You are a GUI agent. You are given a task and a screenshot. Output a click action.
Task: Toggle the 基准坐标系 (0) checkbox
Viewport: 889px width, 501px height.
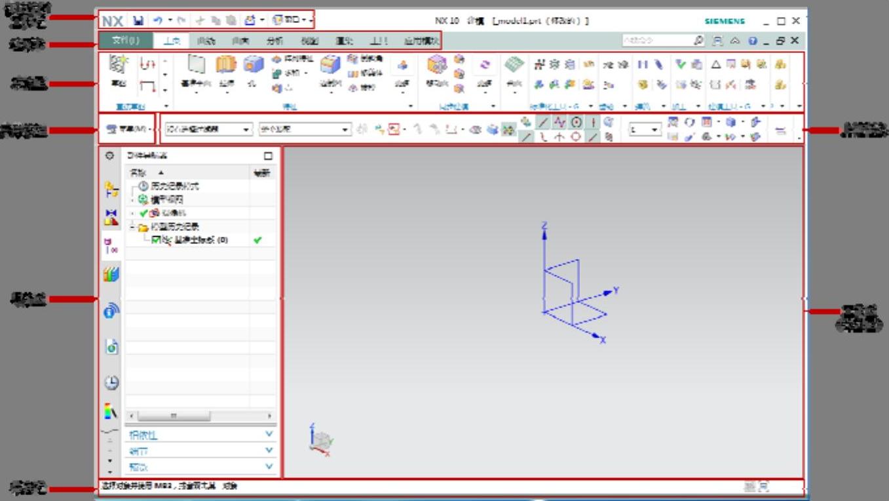156,241
